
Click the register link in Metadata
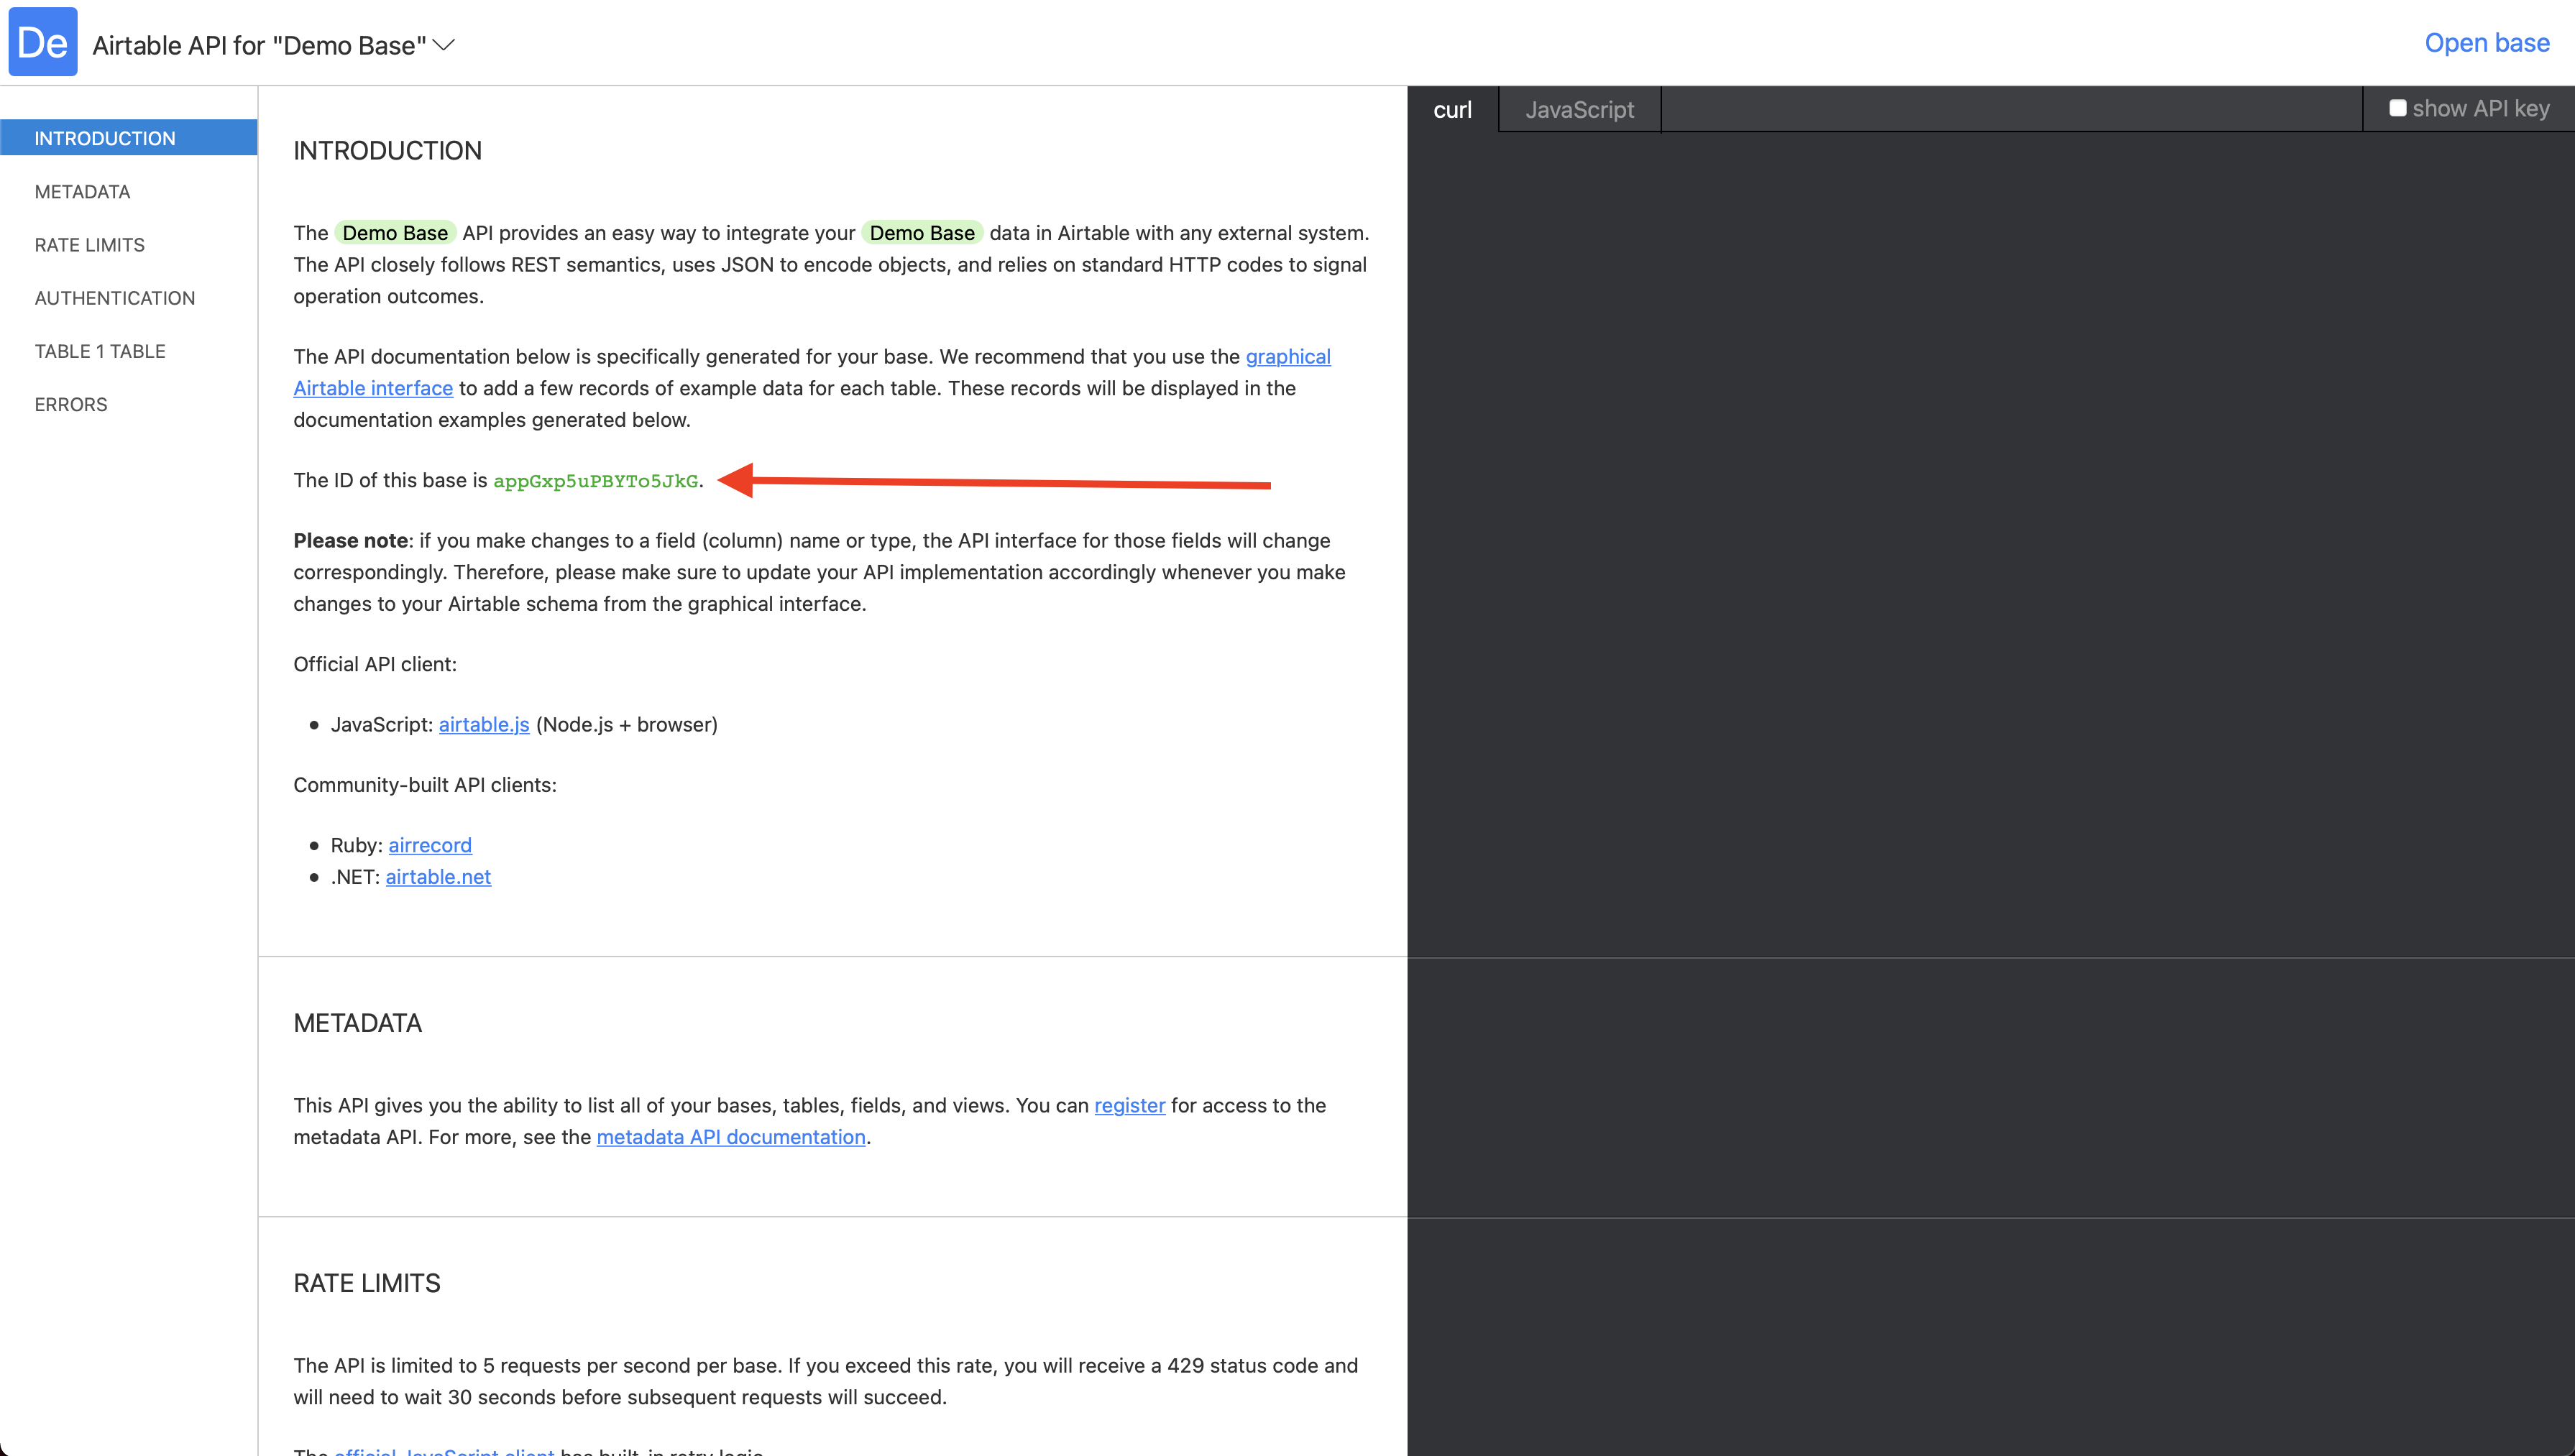pos(1129,1105)
